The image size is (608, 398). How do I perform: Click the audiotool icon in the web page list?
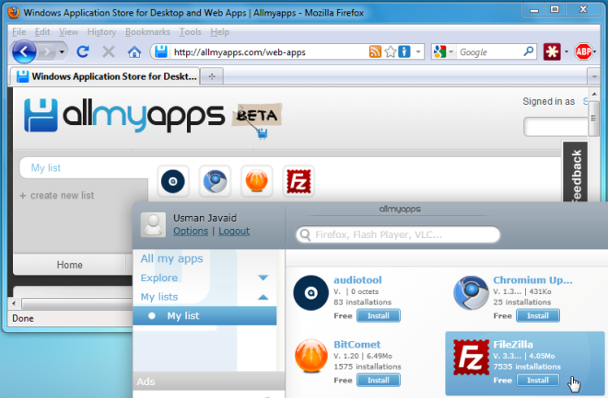[173, 181]
